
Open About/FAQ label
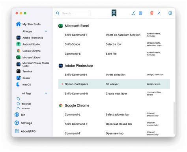pos(28,131)
